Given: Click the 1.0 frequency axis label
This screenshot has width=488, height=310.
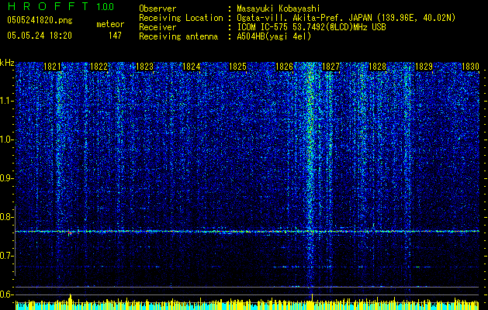Looking at the screenshot, I should tap(6, 139).
